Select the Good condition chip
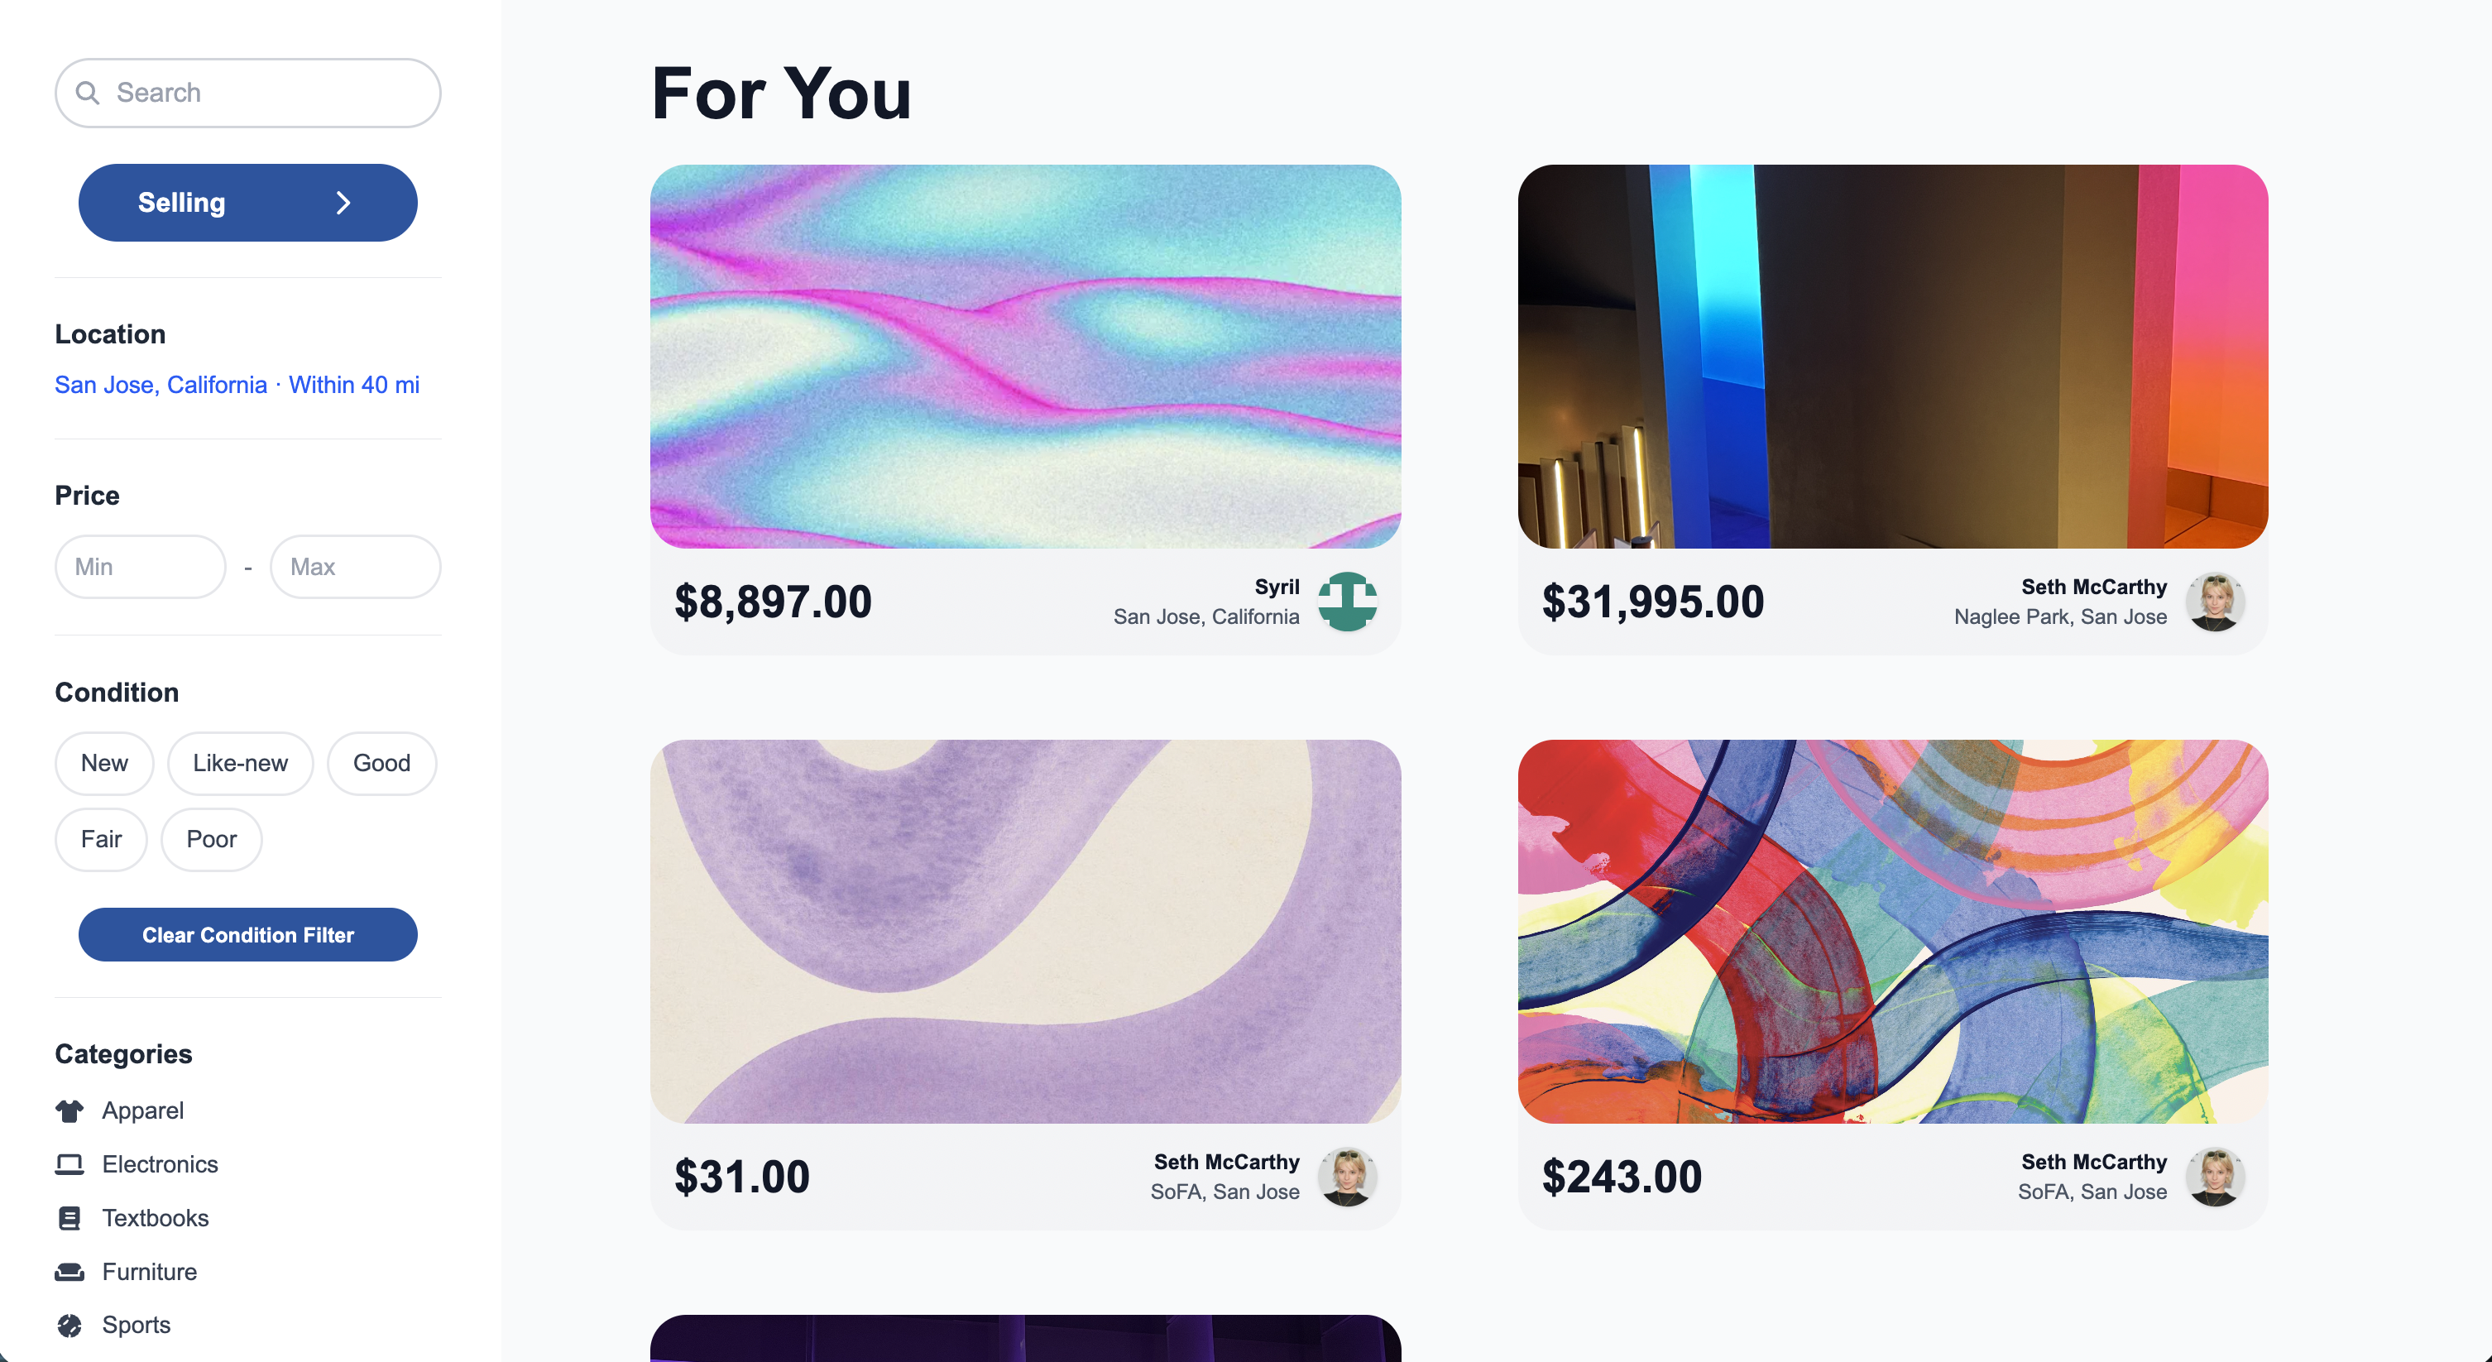This screenshot has width=2492, height=1362. (x=382, y=763)
